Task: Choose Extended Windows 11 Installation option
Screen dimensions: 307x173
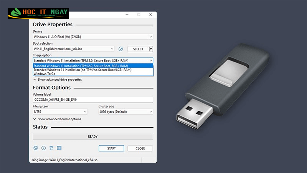Action: pos(93,70)
